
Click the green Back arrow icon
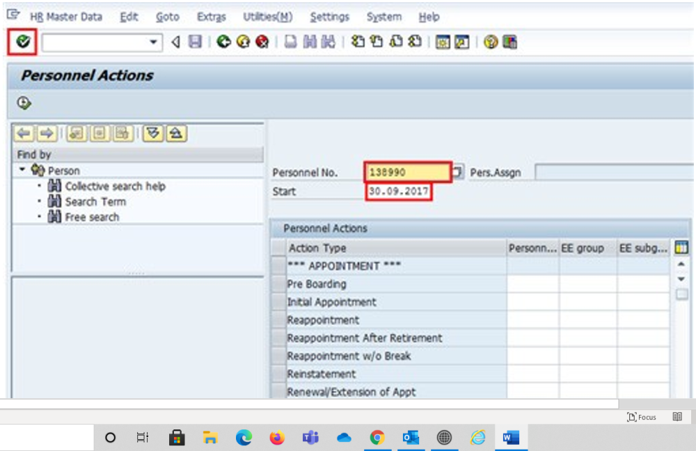tap(223, 42)
